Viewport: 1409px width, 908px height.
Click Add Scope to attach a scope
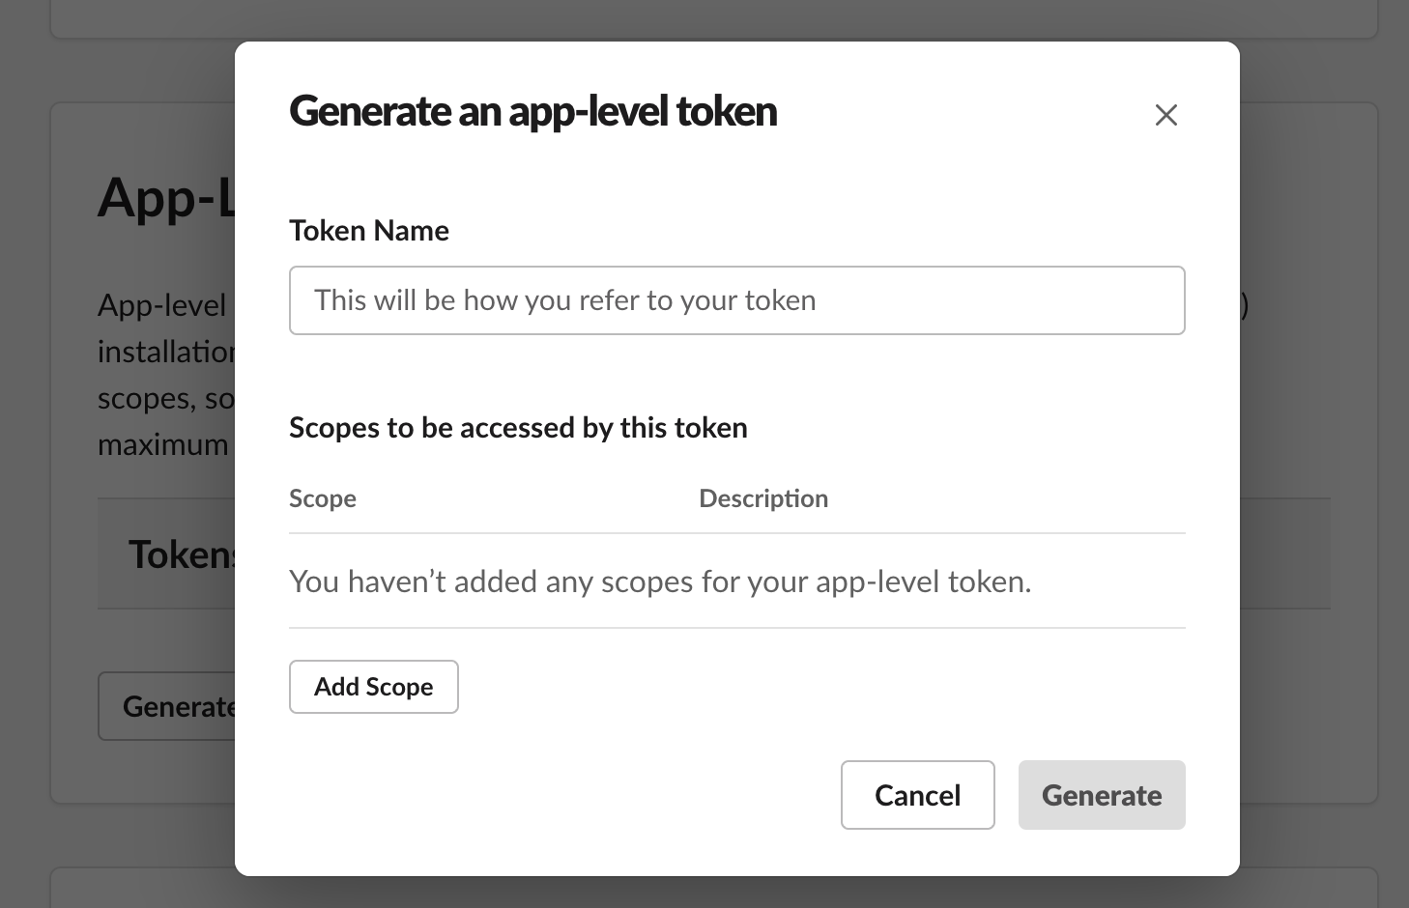(x=373, y=687)
